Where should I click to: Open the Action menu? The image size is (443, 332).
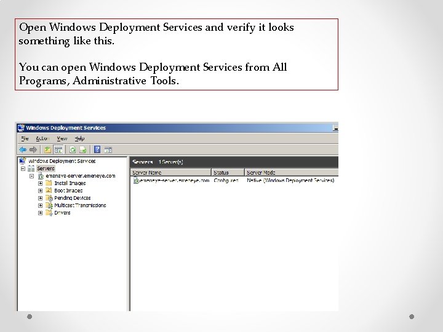coord(42,138)
